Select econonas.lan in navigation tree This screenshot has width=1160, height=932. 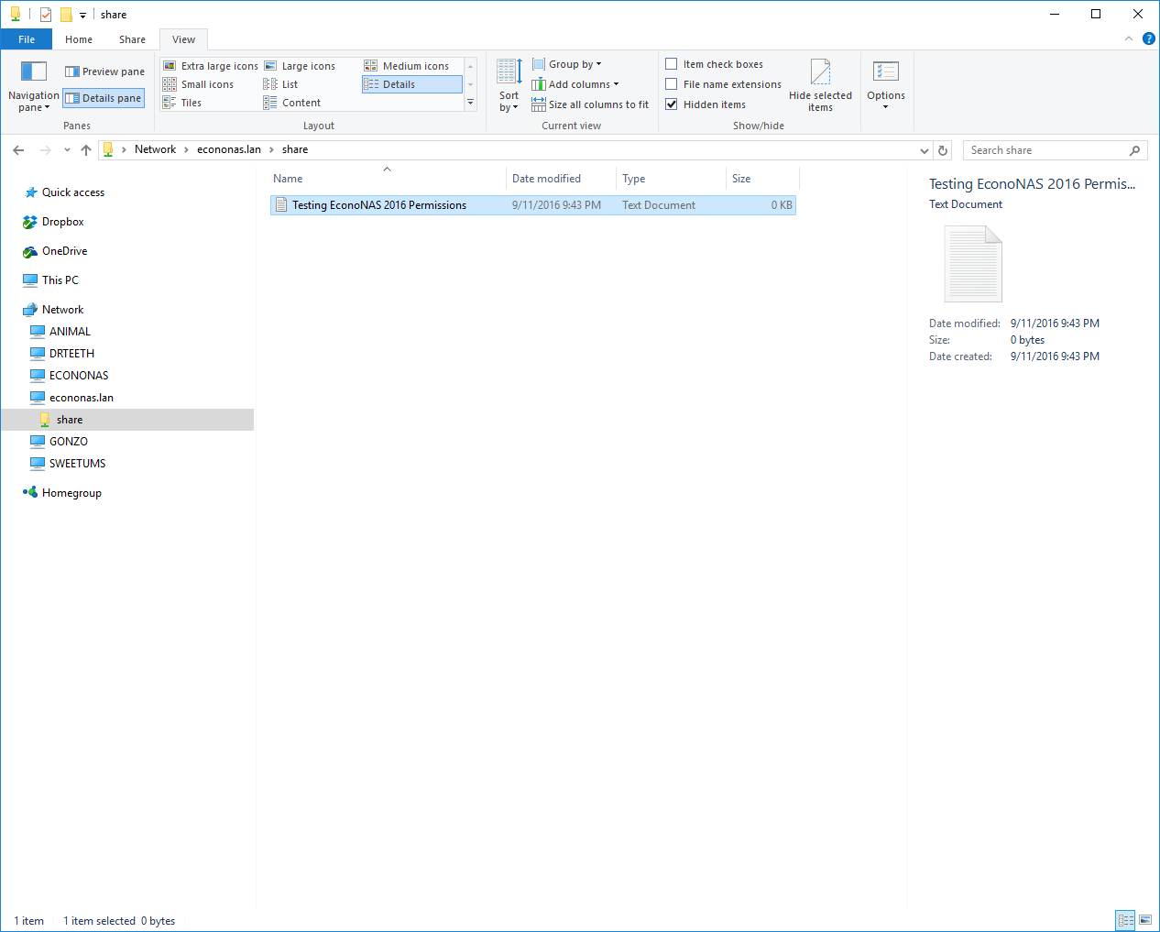click(82, 398)
